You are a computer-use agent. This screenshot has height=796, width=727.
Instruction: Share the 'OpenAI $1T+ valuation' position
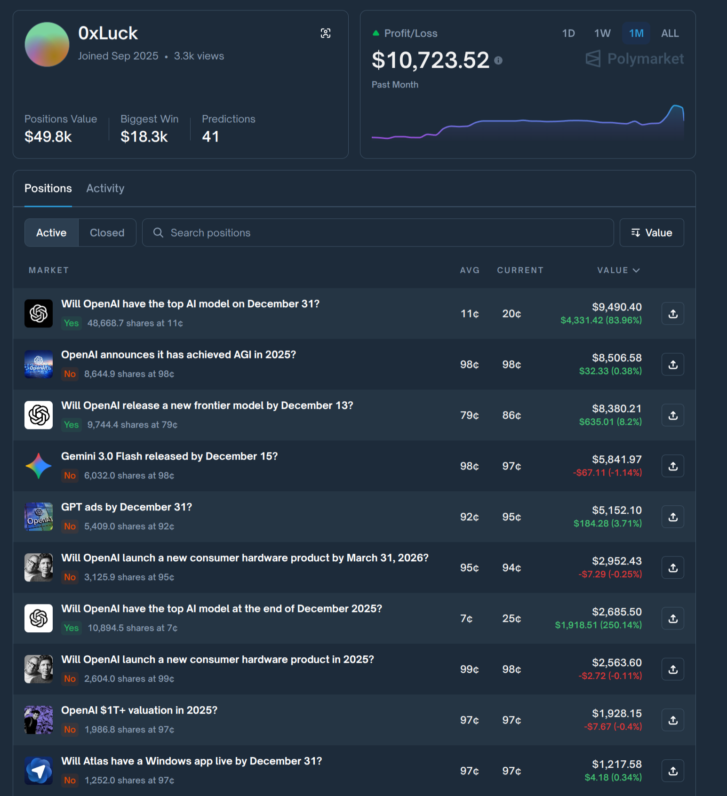point(673,720)
